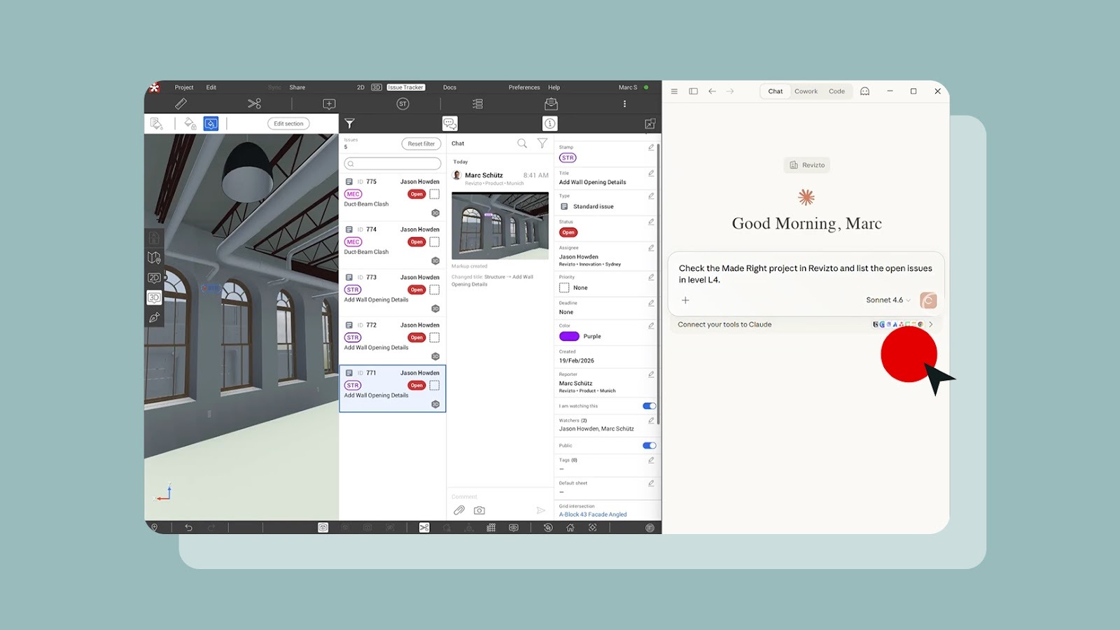This screenshot has height=630, width=1120.
Task: Open A-Block 43 Facade Angled link
Action: coord(593,514)
